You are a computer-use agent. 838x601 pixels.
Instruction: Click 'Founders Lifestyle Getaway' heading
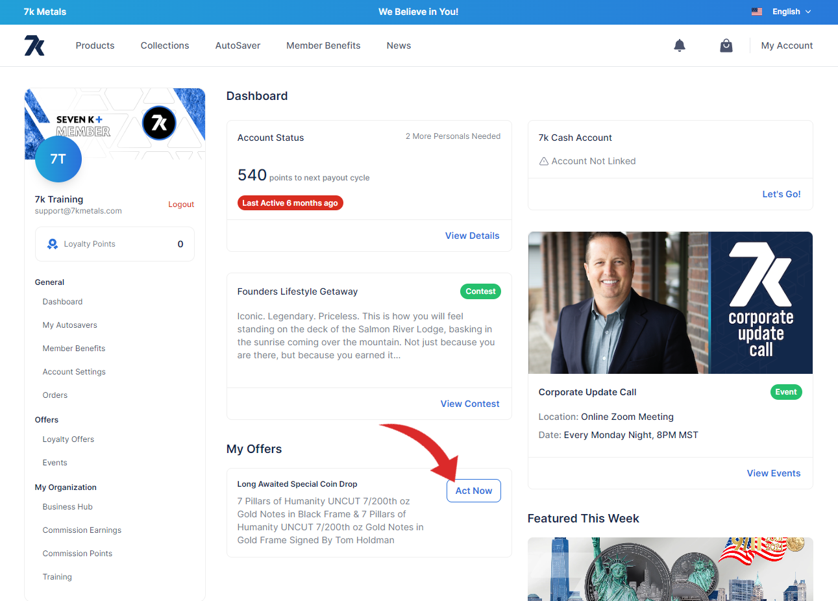[297, 291]
